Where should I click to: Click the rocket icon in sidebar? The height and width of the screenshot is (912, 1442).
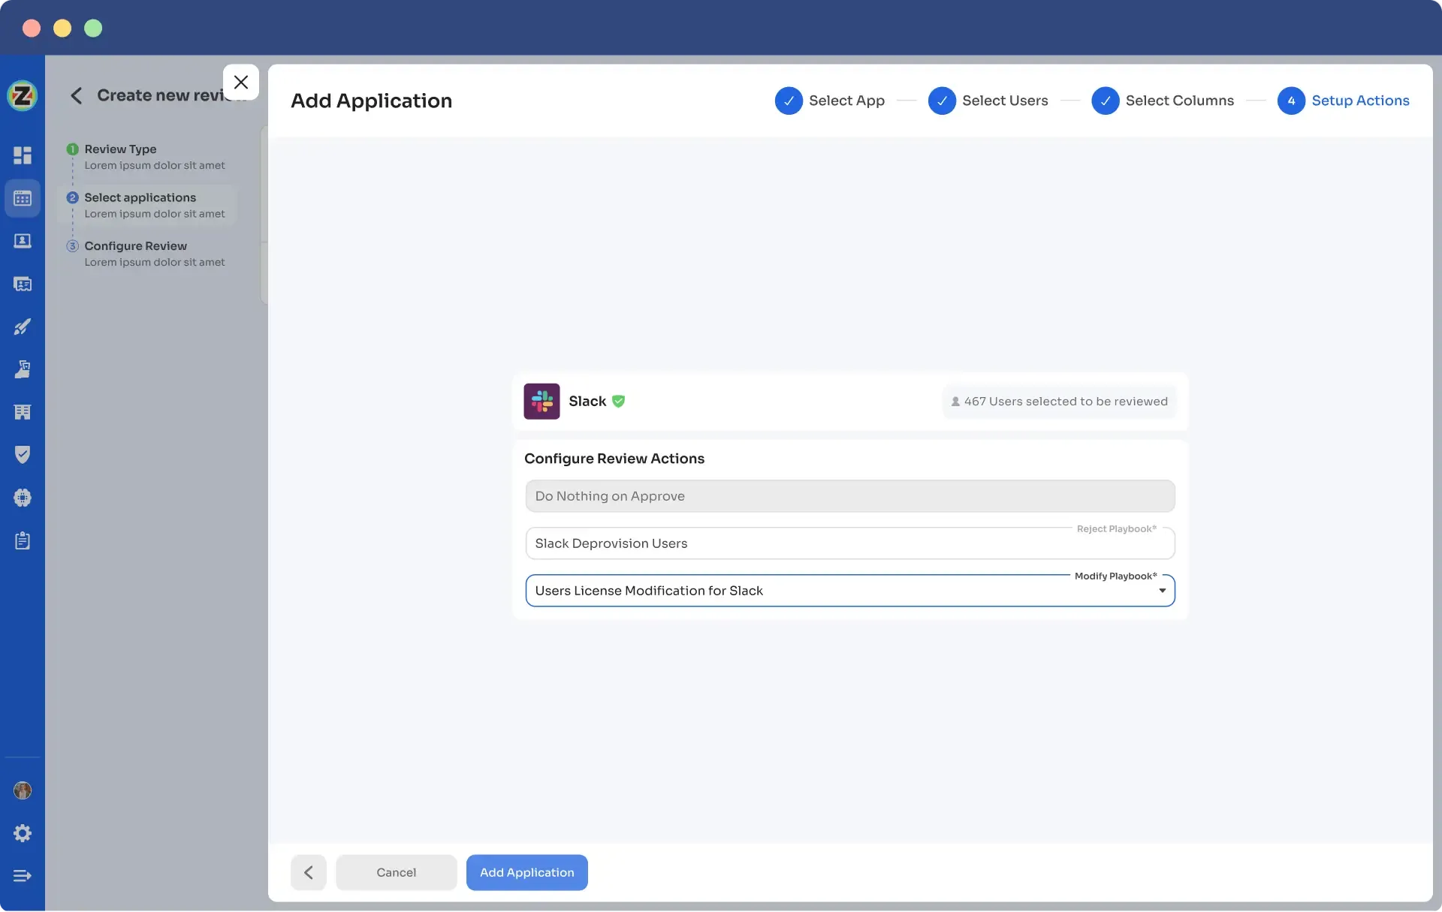click(x=23, y=327)
